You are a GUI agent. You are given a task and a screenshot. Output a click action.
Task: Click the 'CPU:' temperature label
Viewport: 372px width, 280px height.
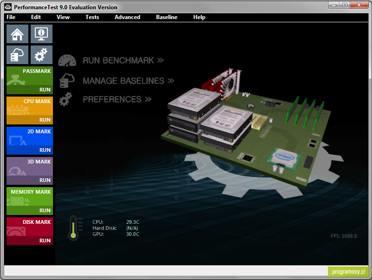(98, 222)
